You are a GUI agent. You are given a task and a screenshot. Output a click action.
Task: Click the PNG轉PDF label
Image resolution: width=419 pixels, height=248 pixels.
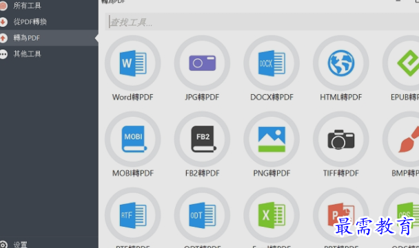click(x=272, y=173)
